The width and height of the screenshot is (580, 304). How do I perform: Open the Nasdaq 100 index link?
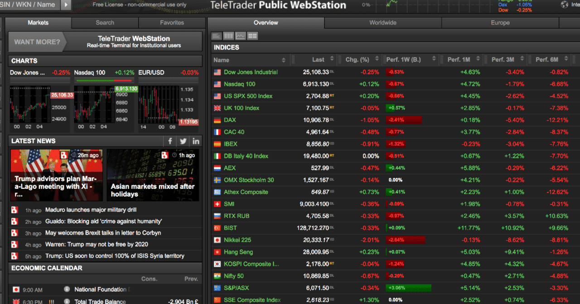(239, 84)
